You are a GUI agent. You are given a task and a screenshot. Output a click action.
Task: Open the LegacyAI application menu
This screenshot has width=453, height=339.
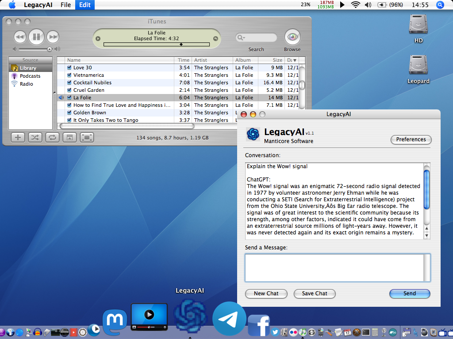[38, 4]
